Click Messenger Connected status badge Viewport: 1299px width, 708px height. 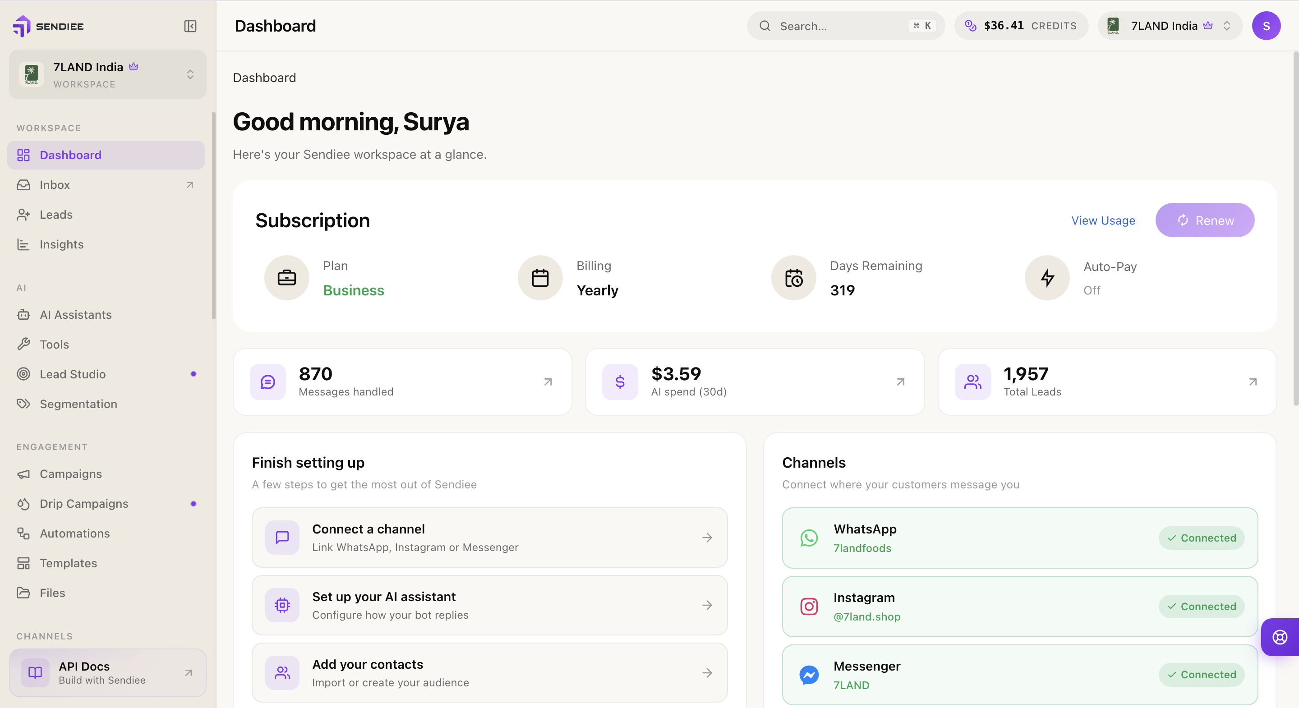pos(1201,675)
